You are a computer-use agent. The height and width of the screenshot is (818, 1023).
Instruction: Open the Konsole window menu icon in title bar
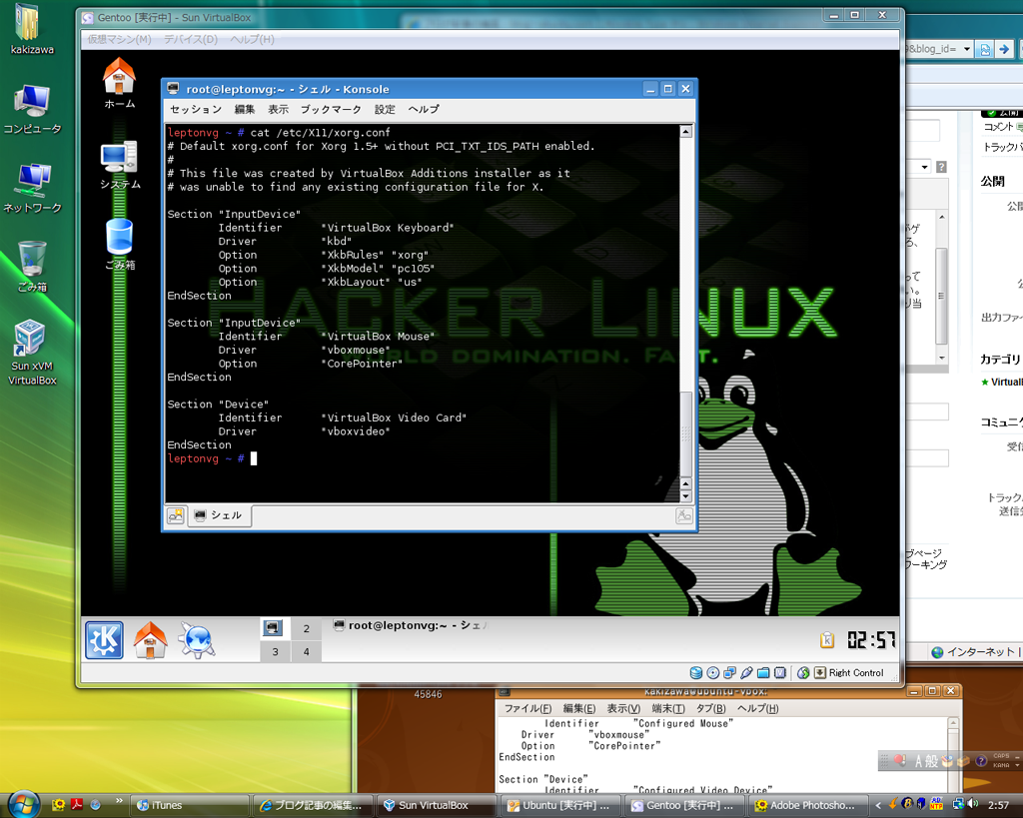(x=173, y=89)
